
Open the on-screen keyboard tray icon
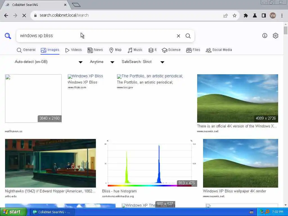tap(251, 212)
